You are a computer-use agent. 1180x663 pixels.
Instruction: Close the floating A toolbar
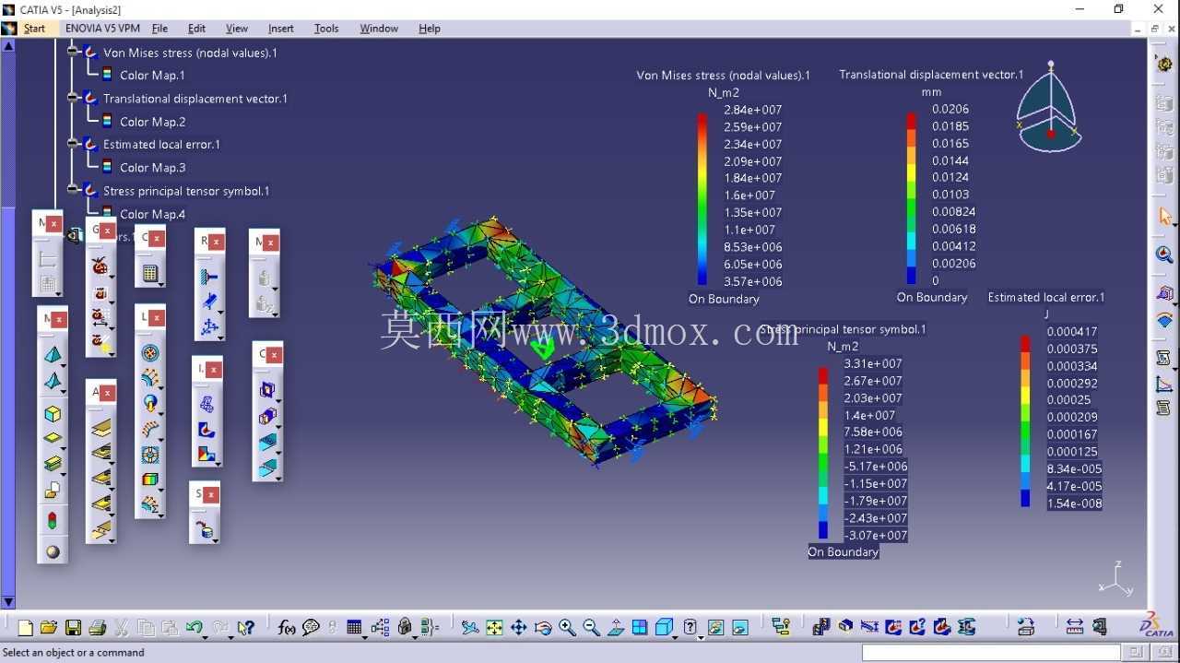107,393
